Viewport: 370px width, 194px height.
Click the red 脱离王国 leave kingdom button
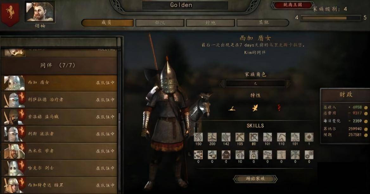tap(293, 5)
